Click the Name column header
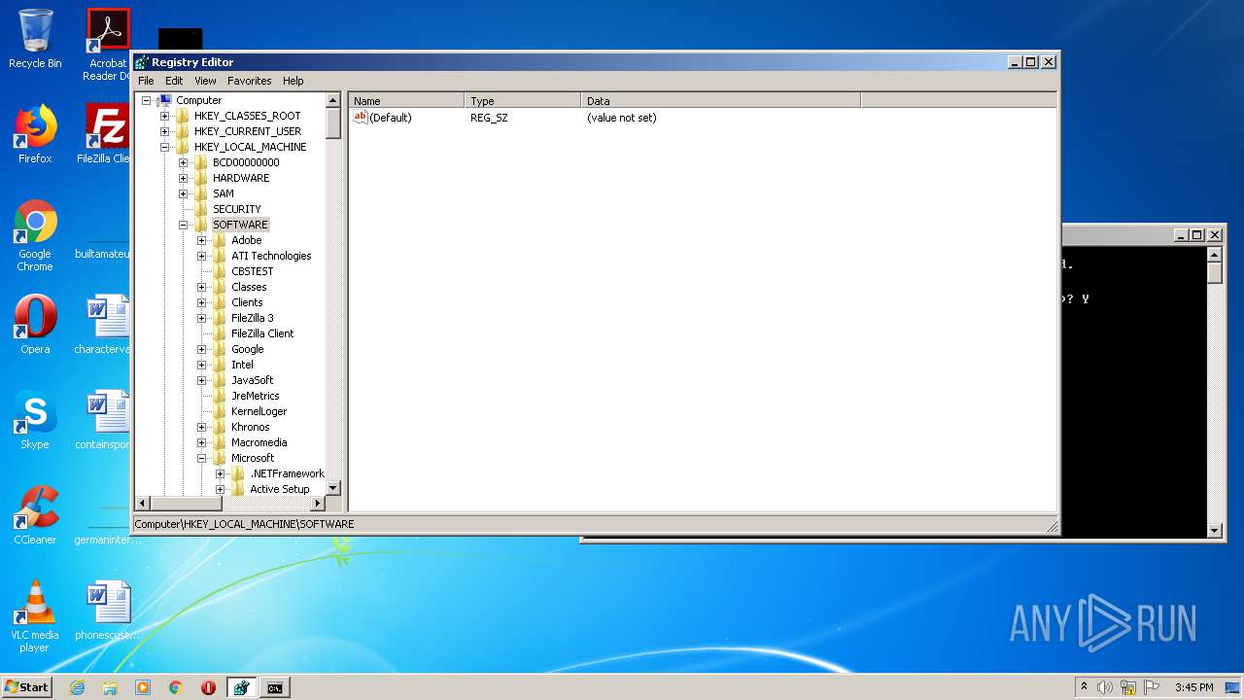 pos(406,100)
